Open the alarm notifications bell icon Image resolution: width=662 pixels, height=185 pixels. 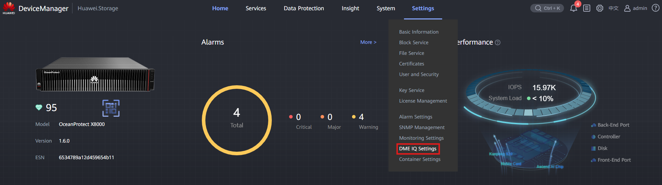coord(573,8)
